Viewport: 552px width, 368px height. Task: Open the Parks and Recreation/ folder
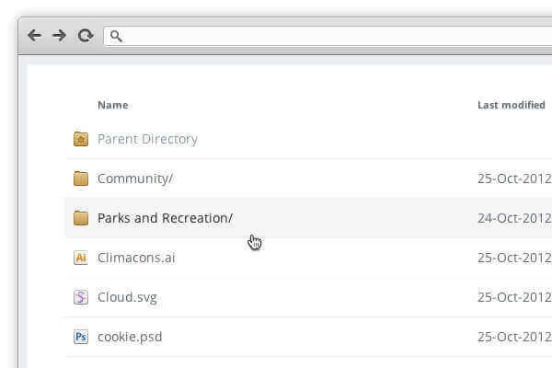point(165,218)
